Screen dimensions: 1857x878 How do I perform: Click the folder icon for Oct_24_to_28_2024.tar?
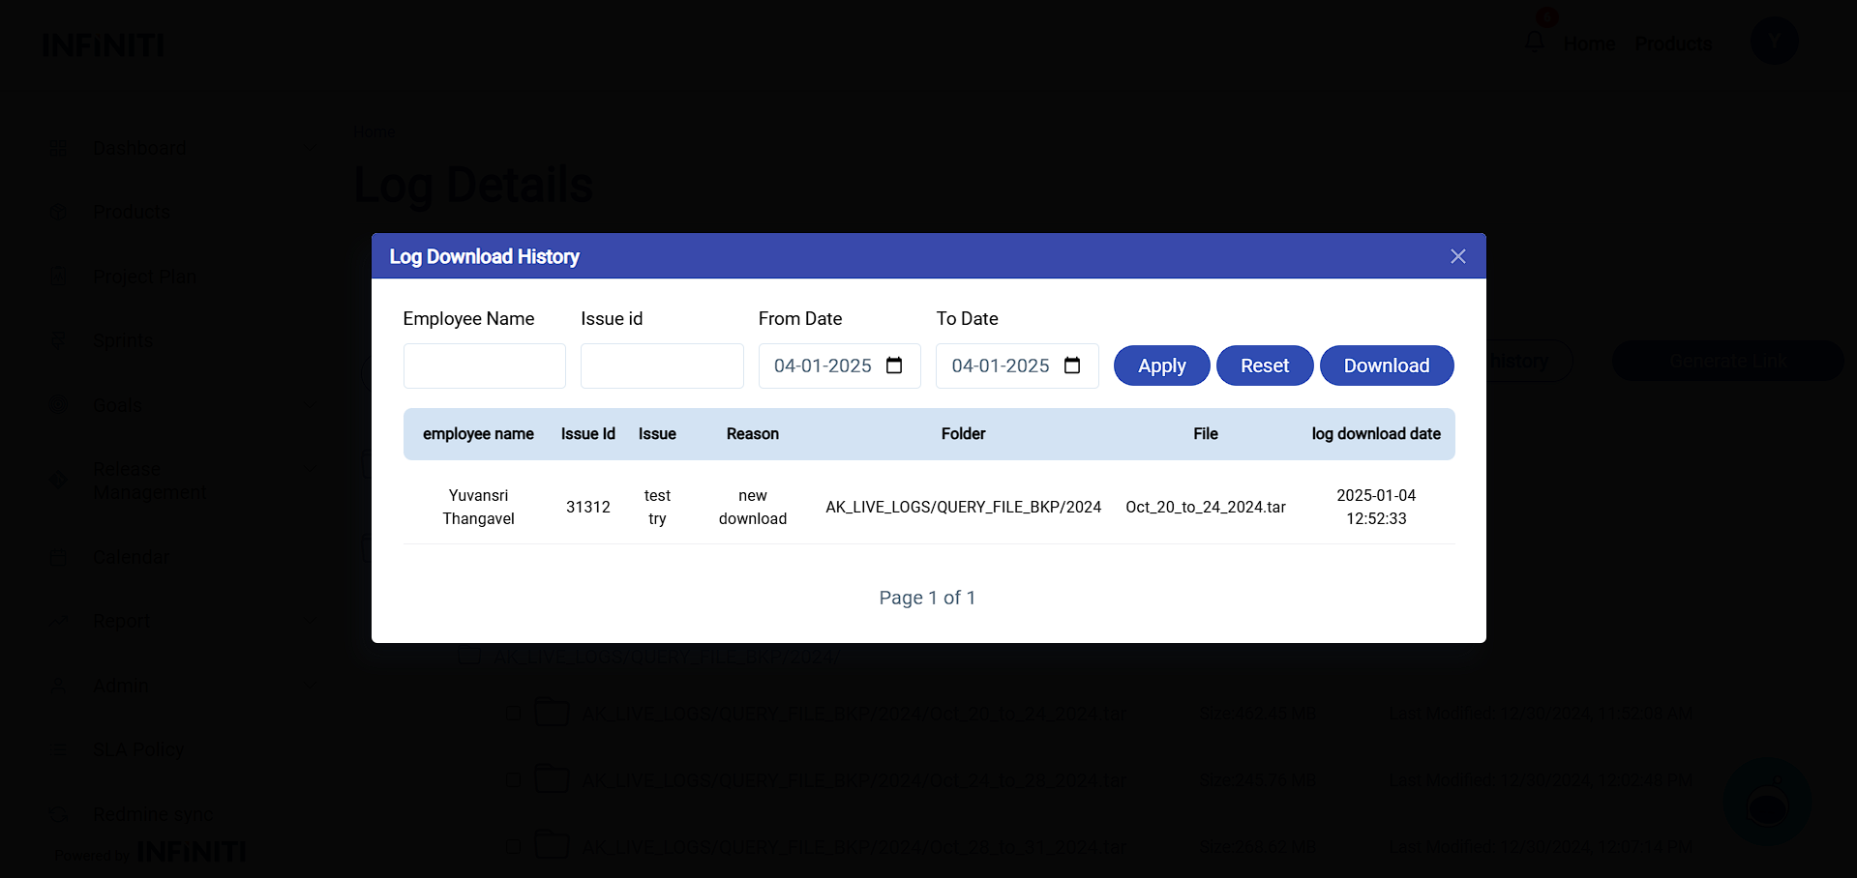point(552,779)
